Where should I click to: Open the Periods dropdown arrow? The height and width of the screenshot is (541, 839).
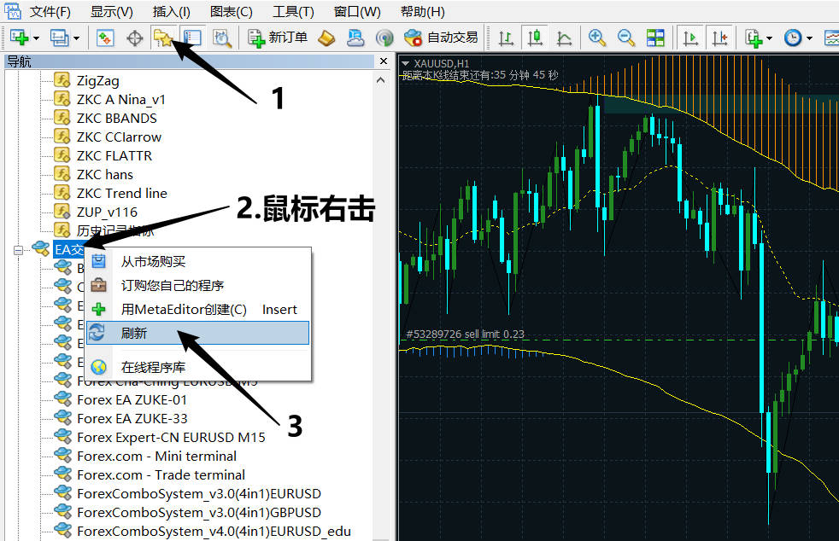(809, 38)
